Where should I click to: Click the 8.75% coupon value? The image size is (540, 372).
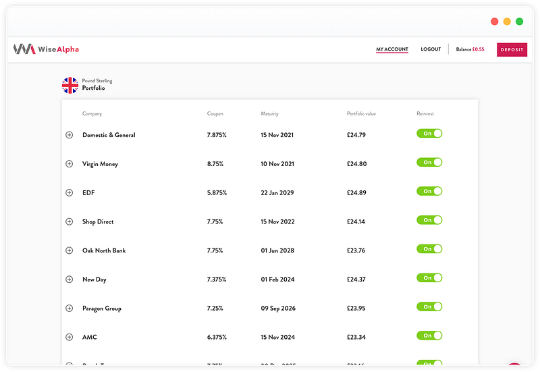click(215, 164)
